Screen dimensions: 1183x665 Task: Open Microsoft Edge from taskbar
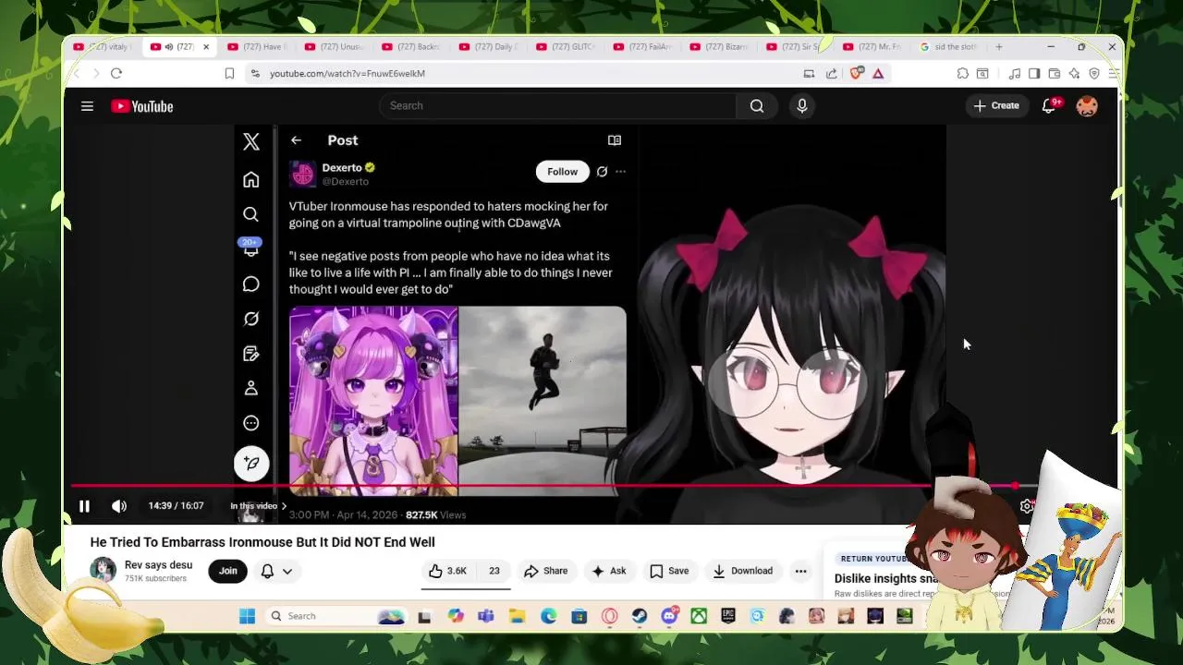[549, 616]
